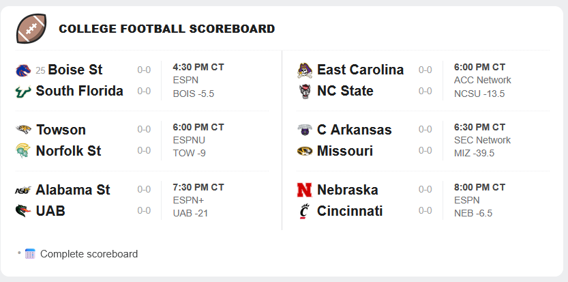The width and height of the screenshot is (568, 282).
Task: Select the C Arkansas team name
Action: pyautogui.click(x=355, y=130)
